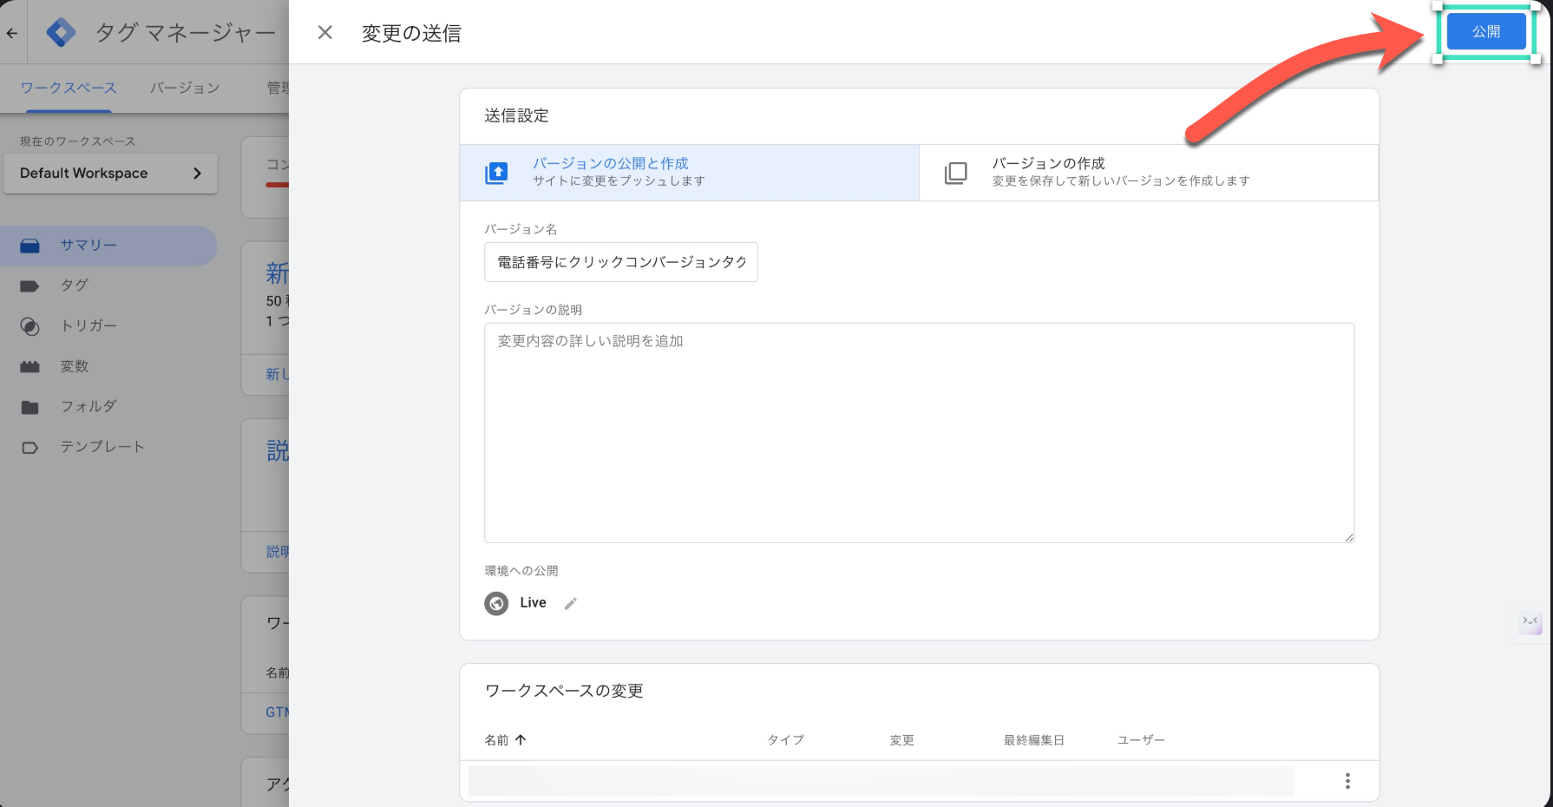
Task: Sort by 名前 column arrow
Action: (x=521, y=740)
